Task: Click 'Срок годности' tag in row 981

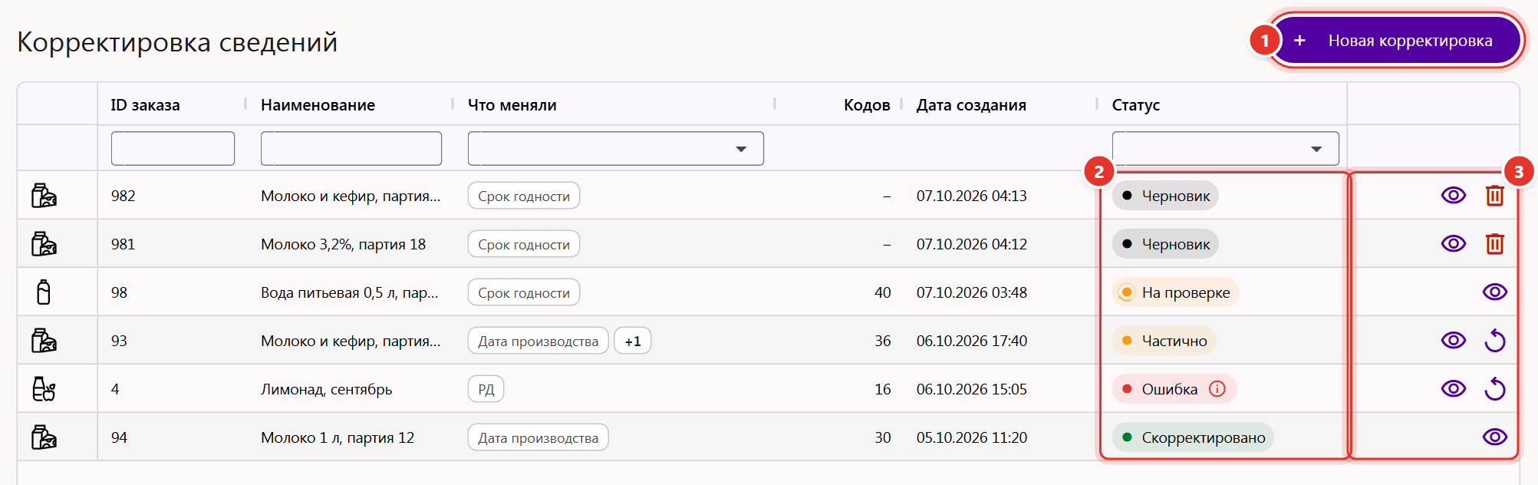Action: tap(524, 244)
